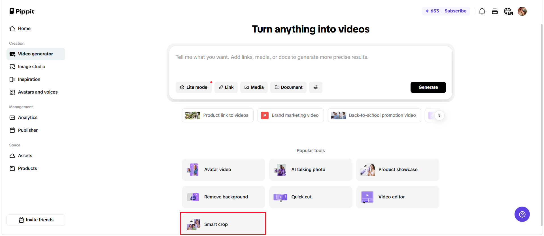Click the 653 credits count
Screen dimensions: 544x236
[x=435, y=11]
